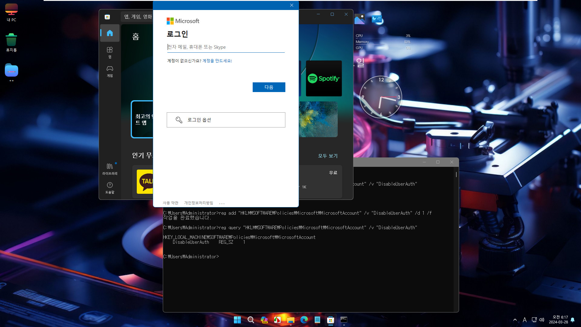The image size is (581, 327).
Task: Minimize the Microsoft Store window
Action: [318, 14]
